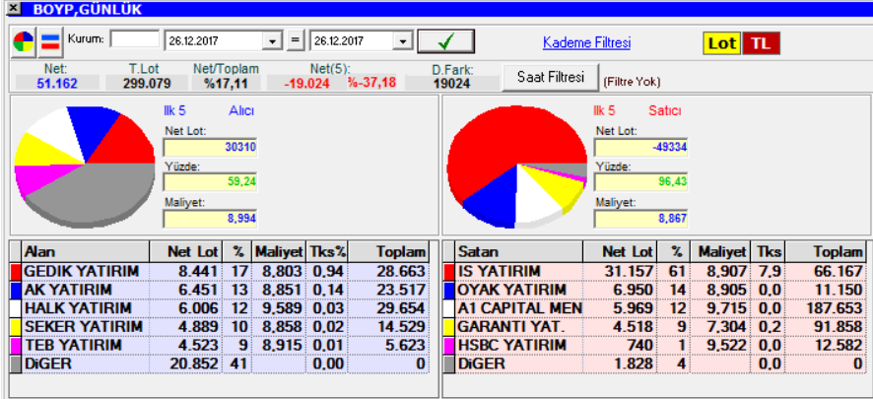Click the sellers Net Lot field -49334
Viewport: 873px width, 399px height.
(641, 148)
